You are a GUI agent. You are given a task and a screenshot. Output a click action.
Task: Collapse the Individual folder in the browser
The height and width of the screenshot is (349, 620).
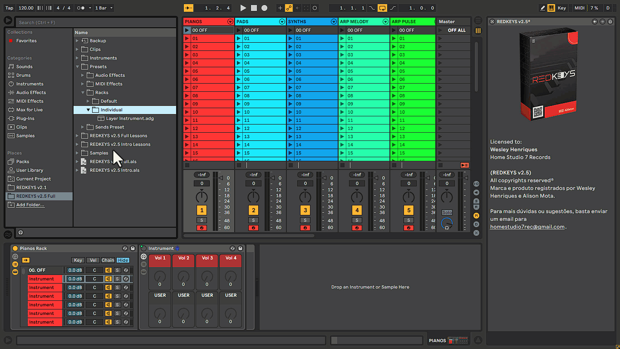coord(89,110)
